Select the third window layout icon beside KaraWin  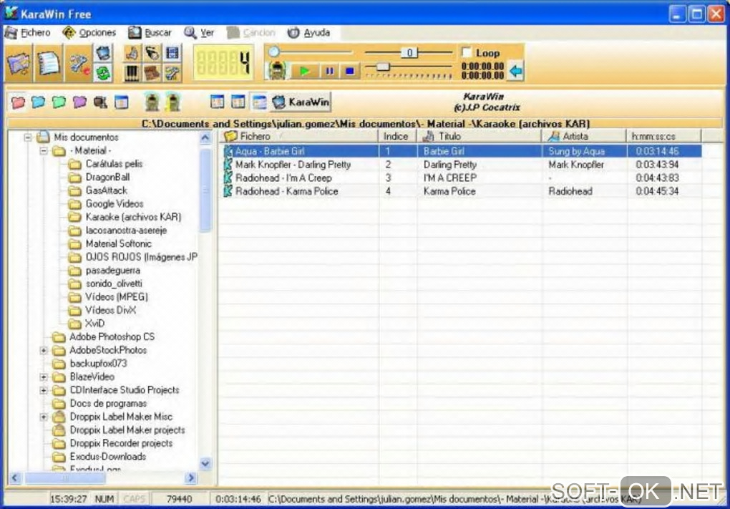[x=259, y=102]
